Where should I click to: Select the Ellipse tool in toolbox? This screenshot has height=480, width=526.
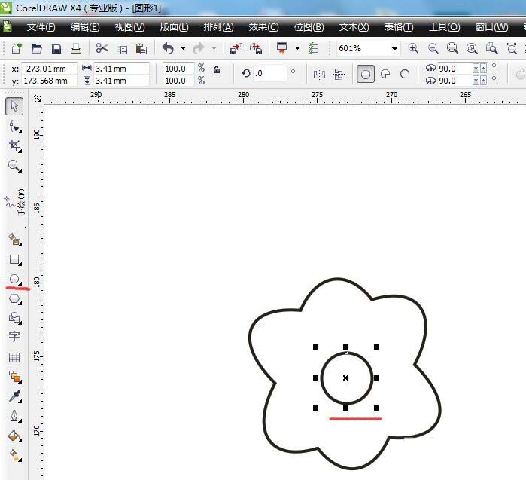pyautogui.click(x=14, y=279)
